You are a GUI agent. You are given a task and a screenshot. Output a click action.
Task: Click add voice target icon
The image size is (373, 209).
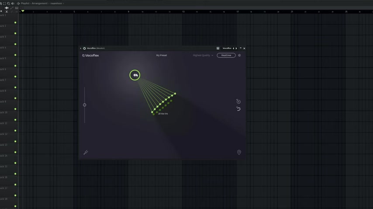pos(238,101)
